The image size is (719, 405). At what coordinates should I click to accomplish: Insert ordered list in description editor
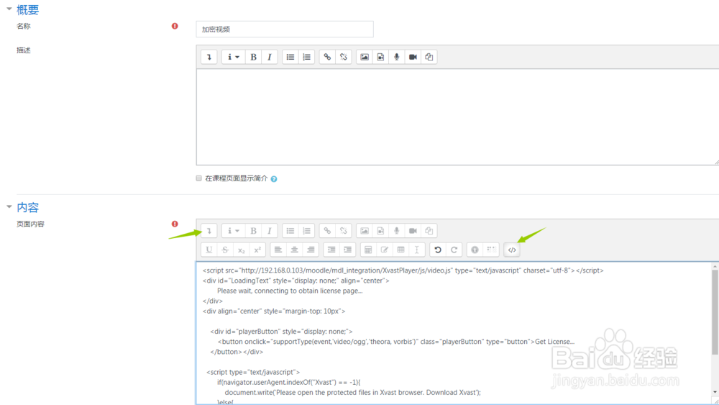point(307,57)
